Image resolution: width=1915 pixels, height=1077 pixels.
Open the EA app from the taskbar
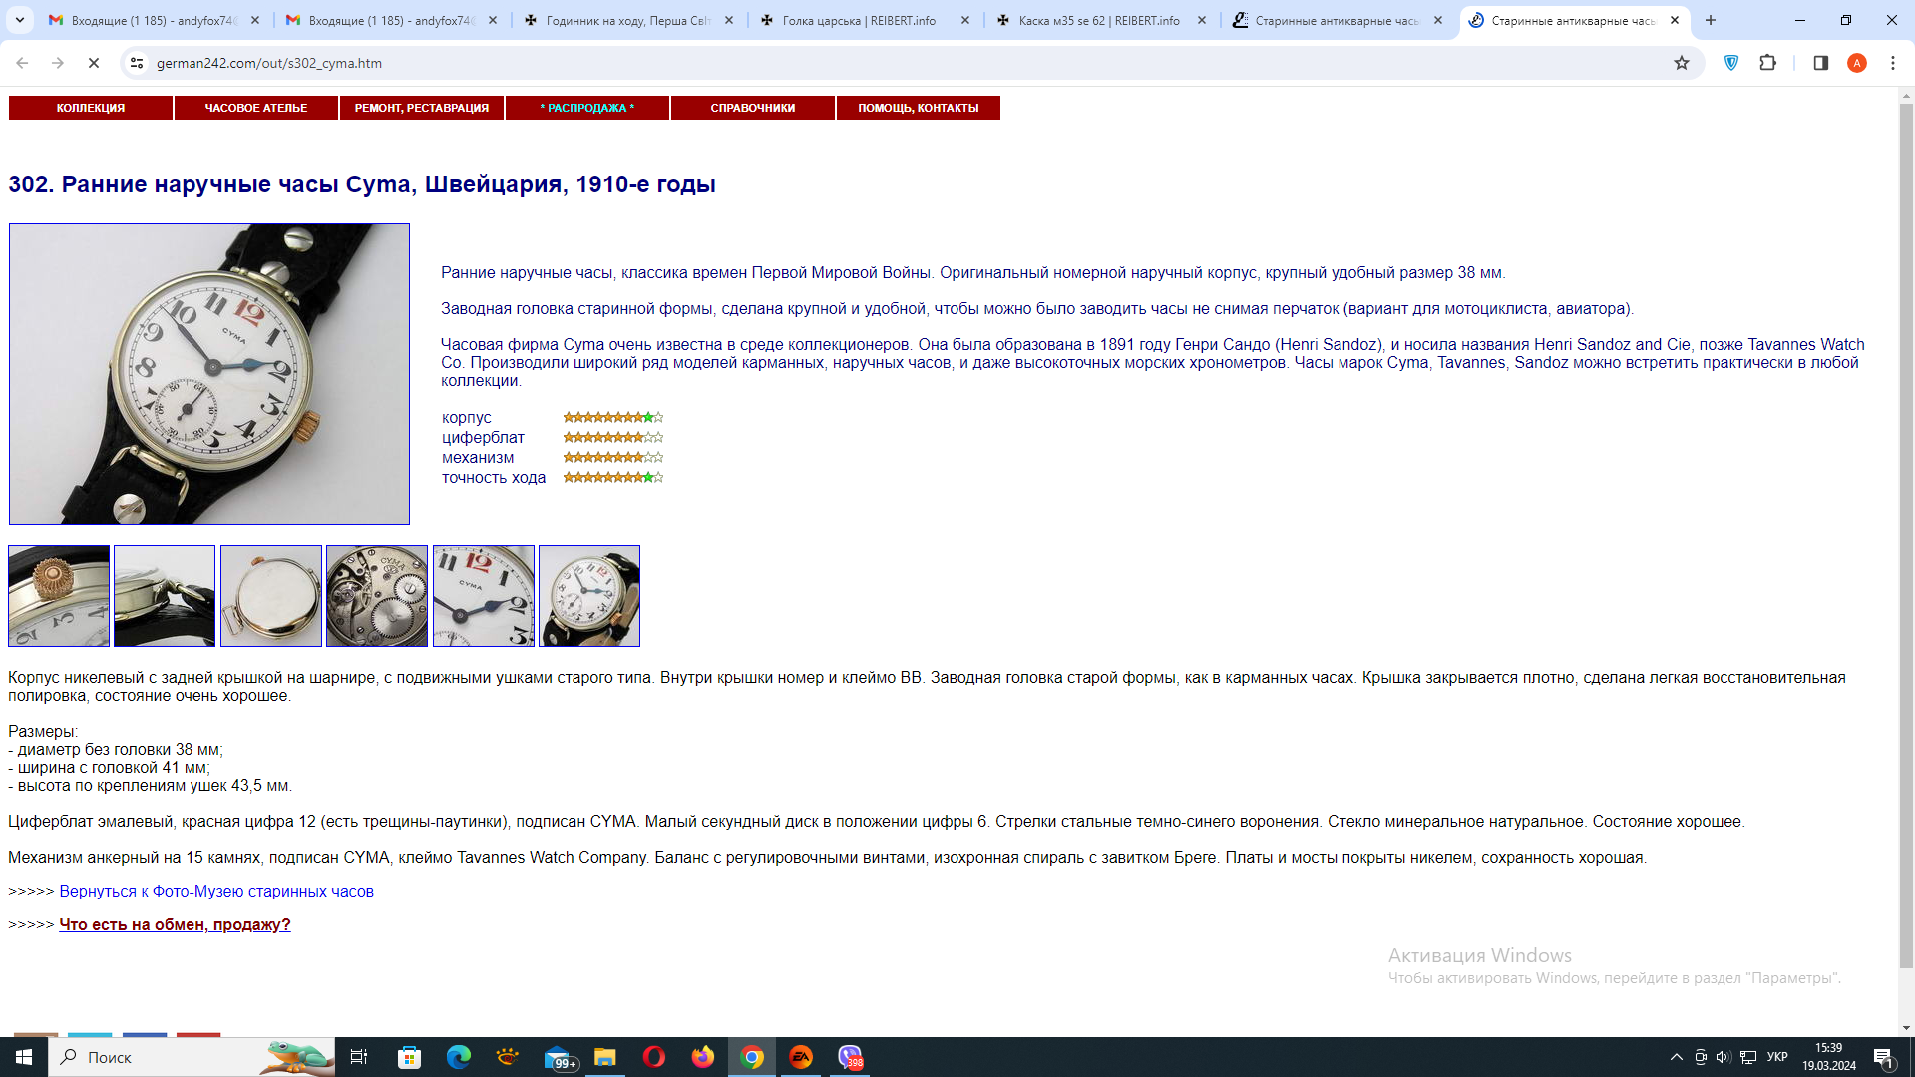[x=801, y=1057]
